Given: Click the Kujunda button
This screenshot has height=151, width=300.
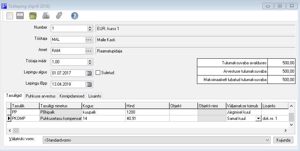Looking at the screenshot, I should tap(284, 140).
